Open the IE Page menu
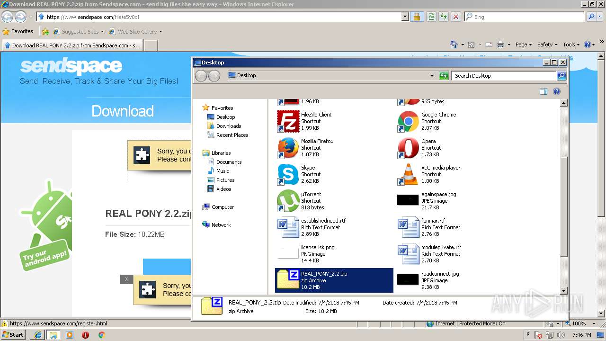Screen dimensions: 606x341 (523, 45)
